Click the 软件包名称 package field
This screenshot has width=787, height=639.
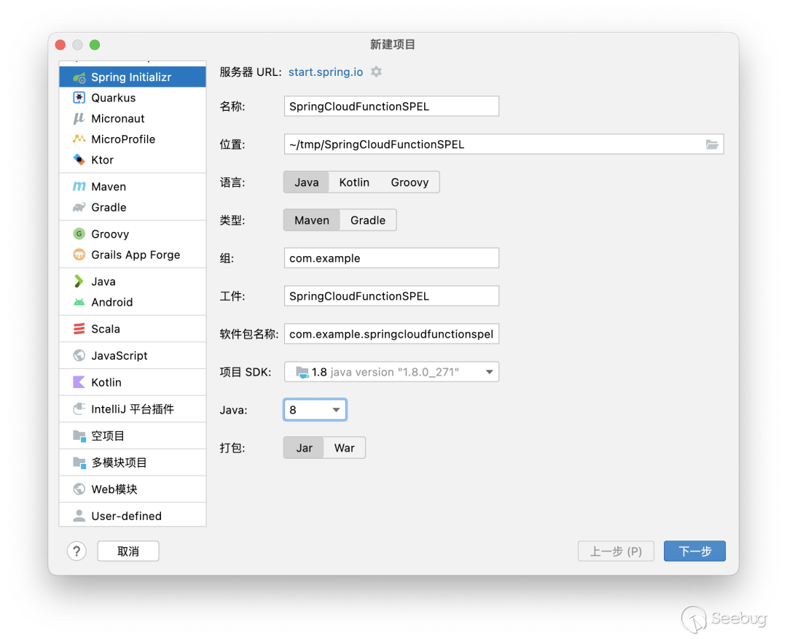tap(391, 334)
